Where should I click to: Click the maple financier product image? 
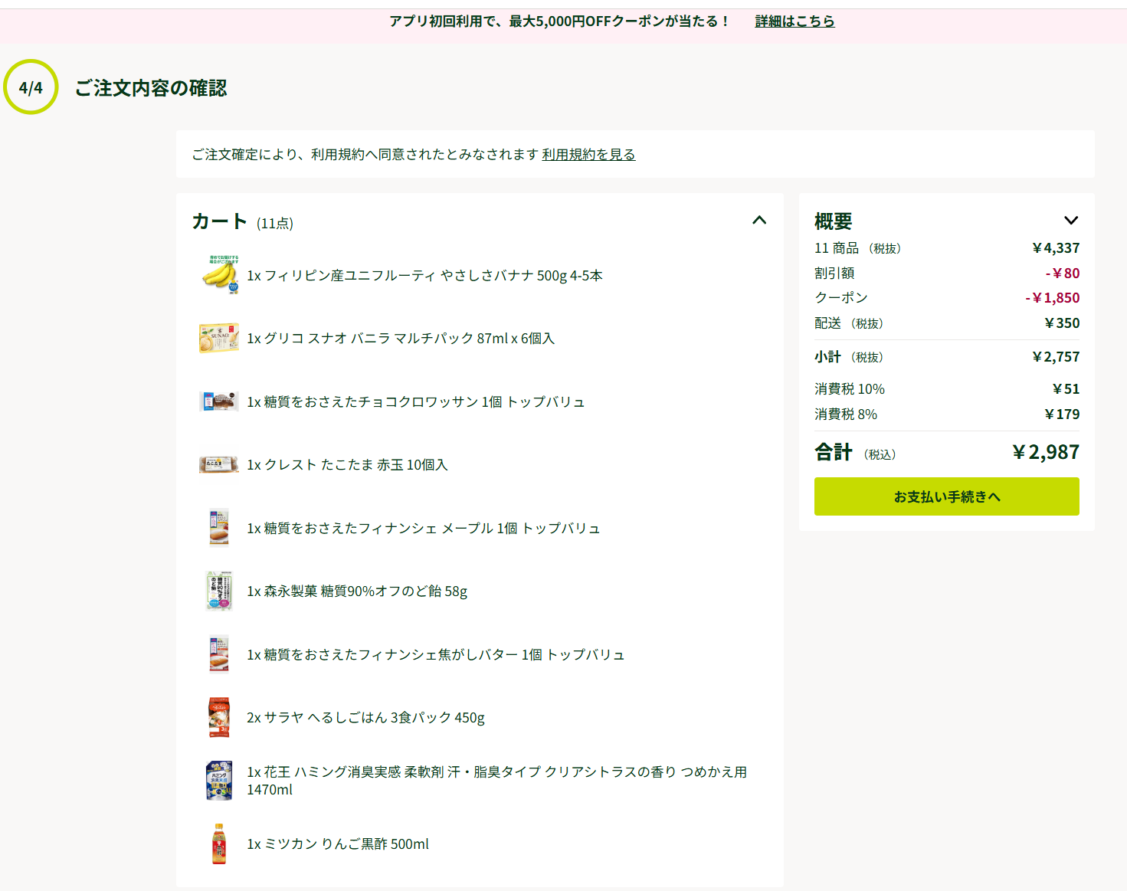coord(219,528)
